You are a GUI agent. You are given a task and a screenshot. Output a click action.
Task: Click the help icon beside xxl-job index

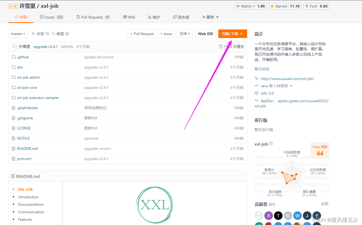271,144
